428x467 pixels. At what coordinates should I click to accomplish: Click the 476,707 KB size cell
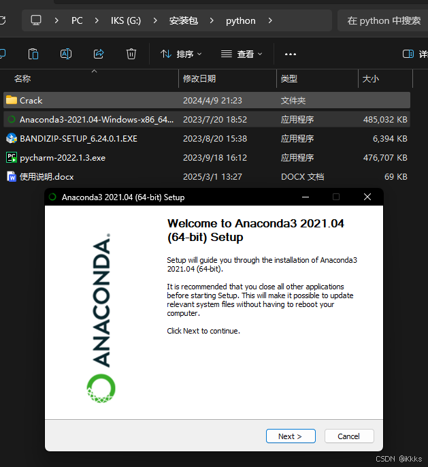pyautogui.click(x=385, y=158)
